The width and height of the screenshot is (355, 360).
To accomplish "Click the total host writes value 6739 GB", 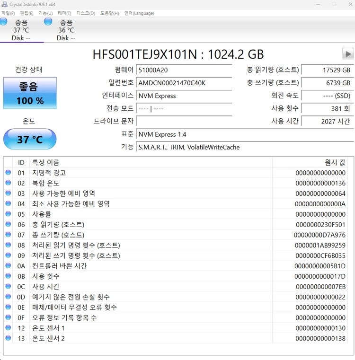I will (x=328, y=83).
